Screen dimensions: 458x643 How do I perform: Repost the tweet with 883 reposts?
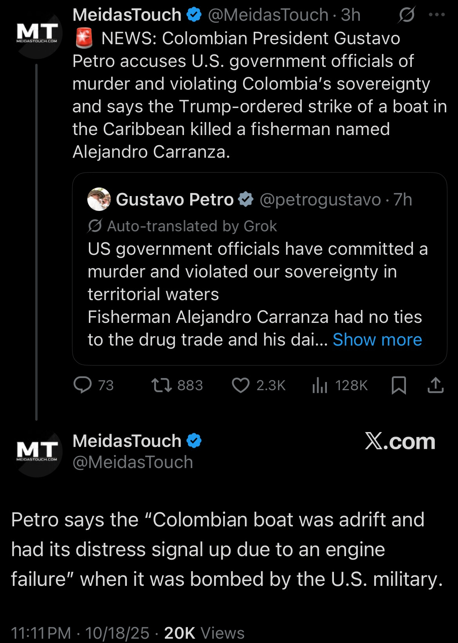162,385
